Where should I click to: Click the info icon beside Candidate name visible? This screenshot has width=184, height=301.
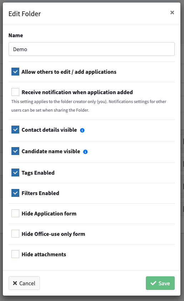pyautogui.click(x=85, y=152)
